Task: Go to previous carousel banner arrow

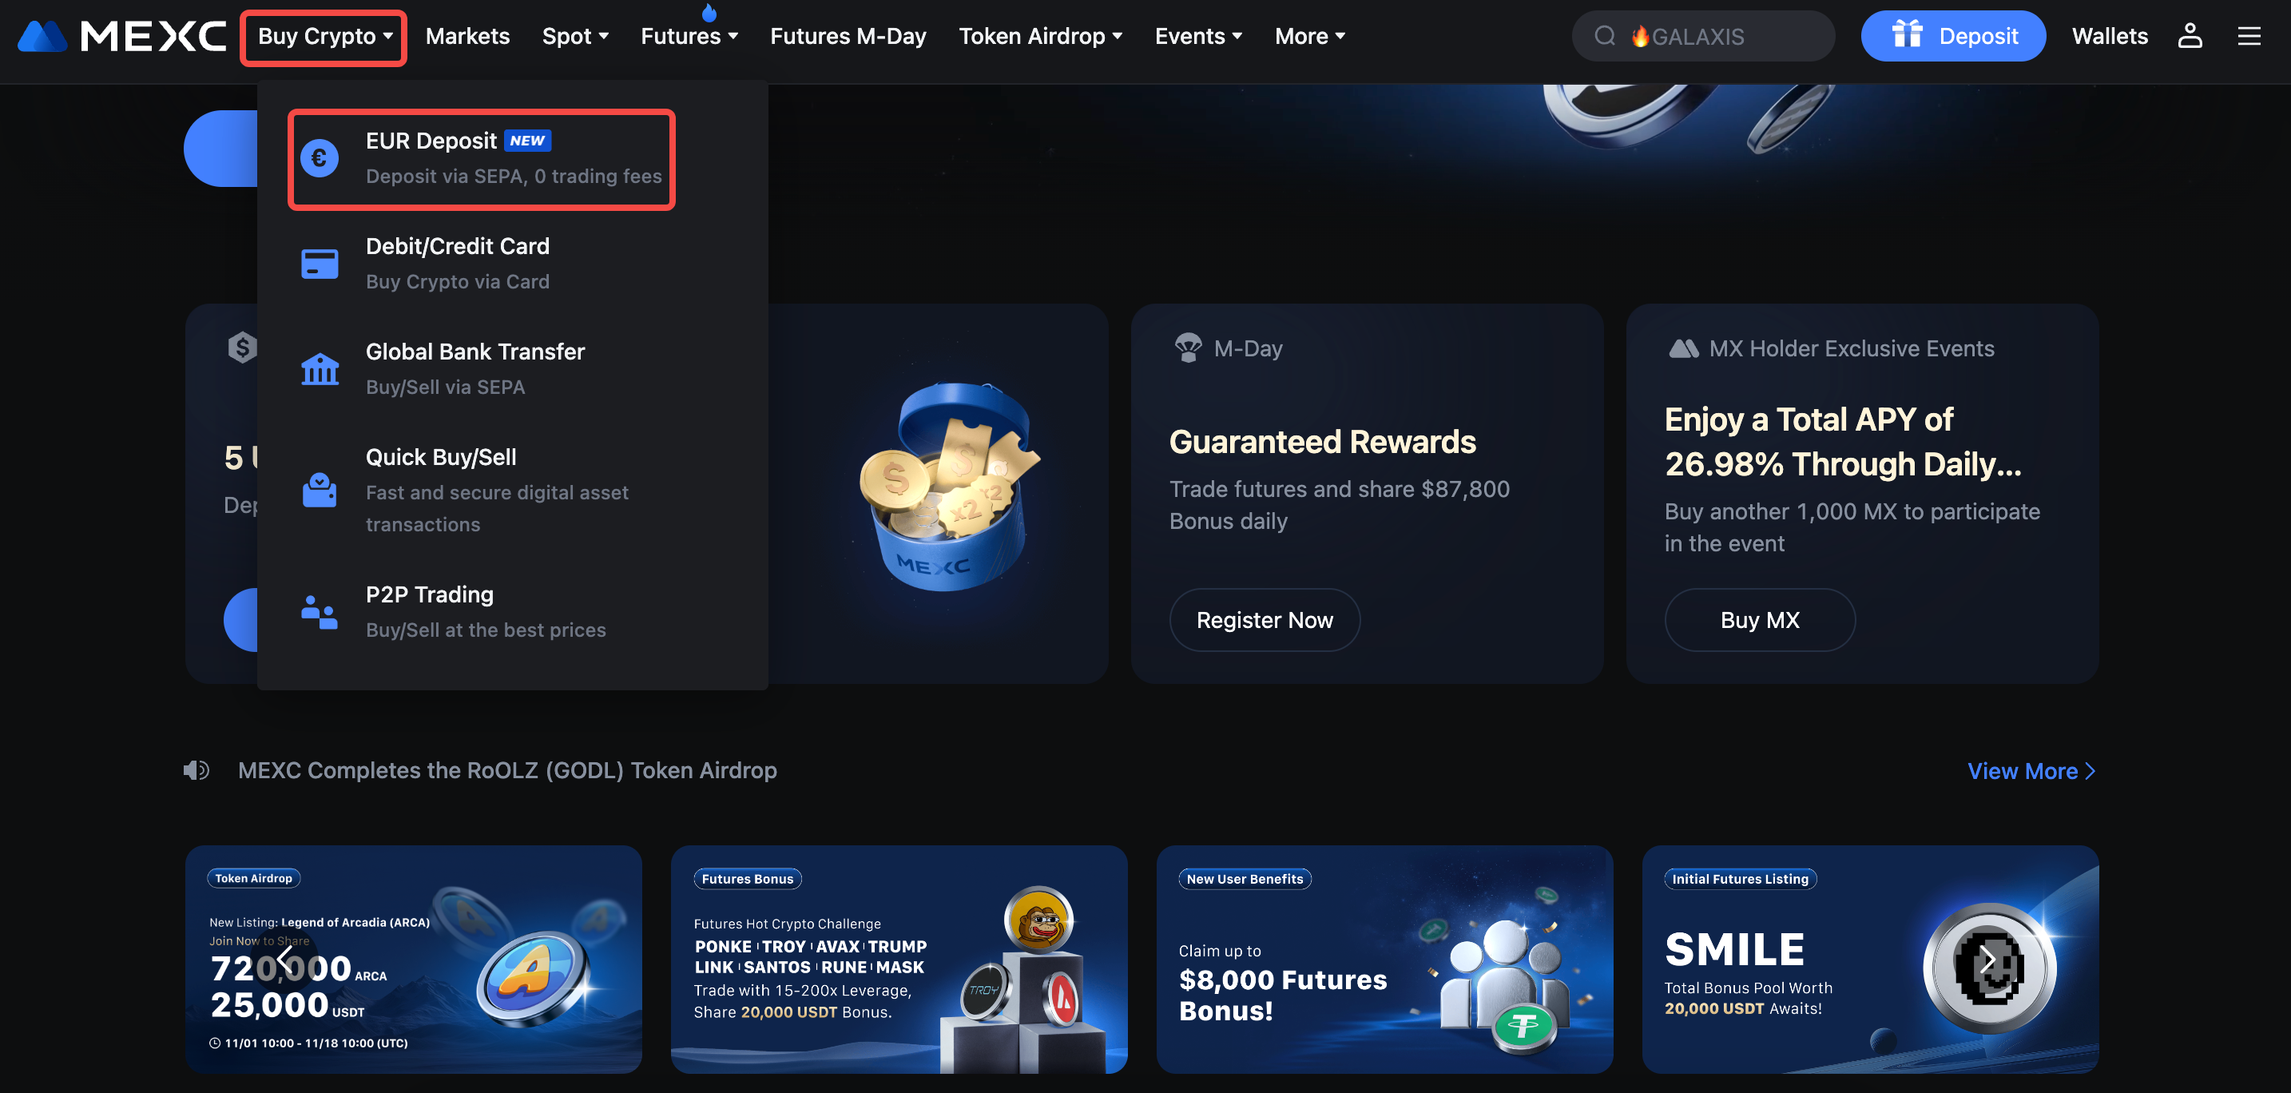Action: click(284, 960)
